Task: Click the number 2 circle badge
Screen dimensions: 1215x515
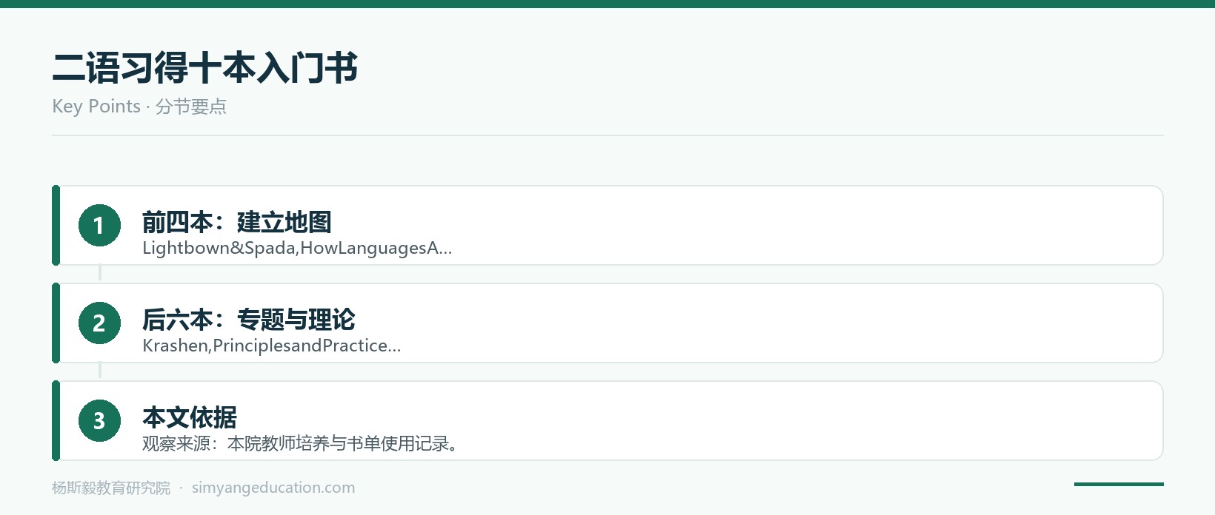Action: coord(99,323)
